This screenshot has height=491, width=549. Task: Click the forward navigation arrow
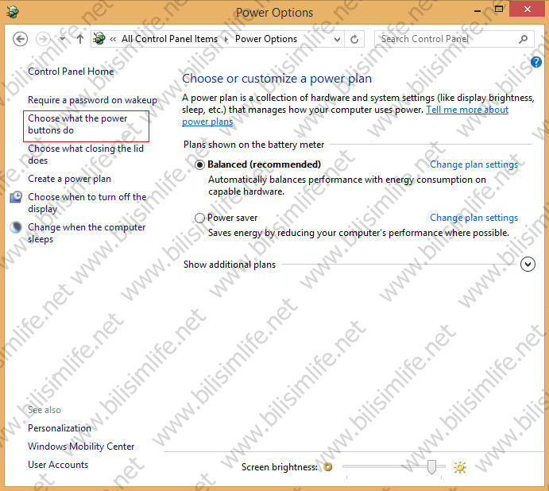[x=44, y=39]
